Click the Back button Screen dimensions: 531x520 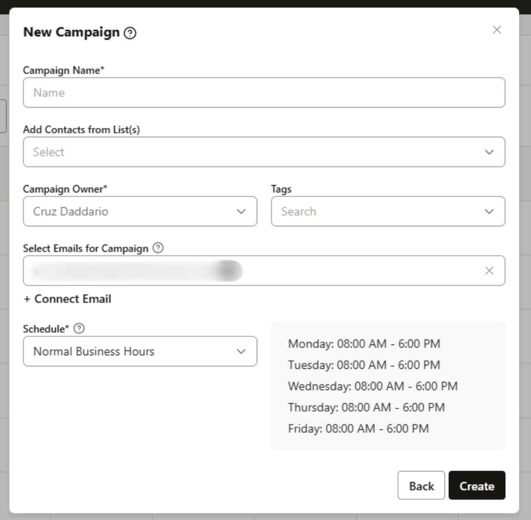point(421,485)
